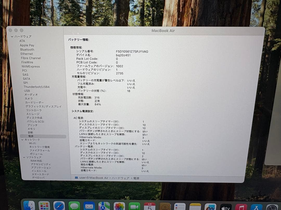This screenshot has height=210, width=281.
Task: Select ボリューム in the sidebar
Action: pyautogui.click(x=36, y=154)
